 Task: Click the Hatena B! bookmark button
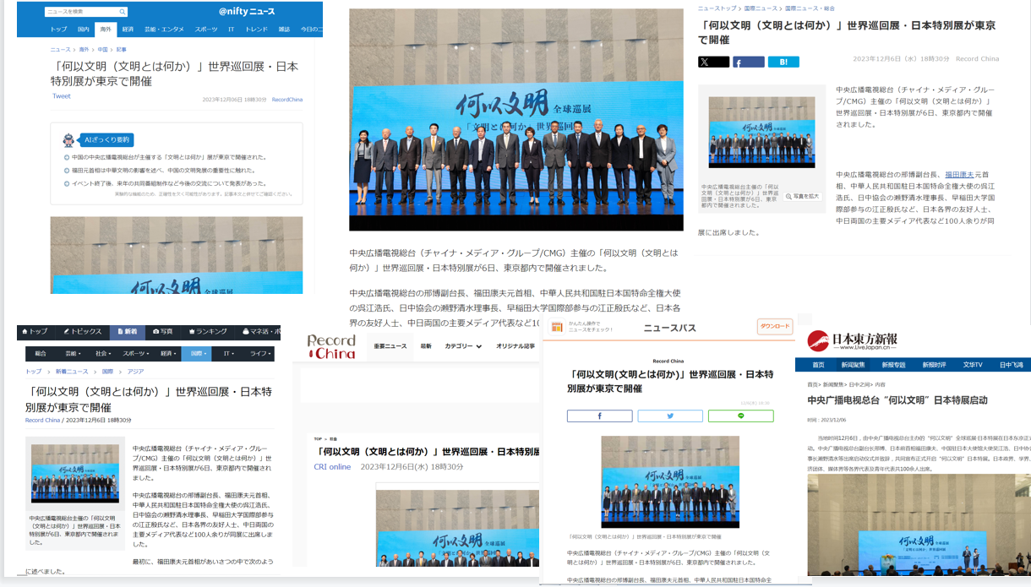(783, 62)
